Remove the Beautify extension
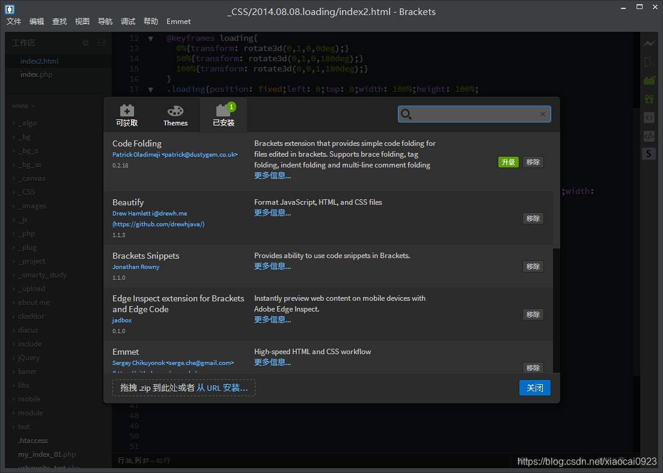Viewport: 663px width, 473px height. click(533, 218)
